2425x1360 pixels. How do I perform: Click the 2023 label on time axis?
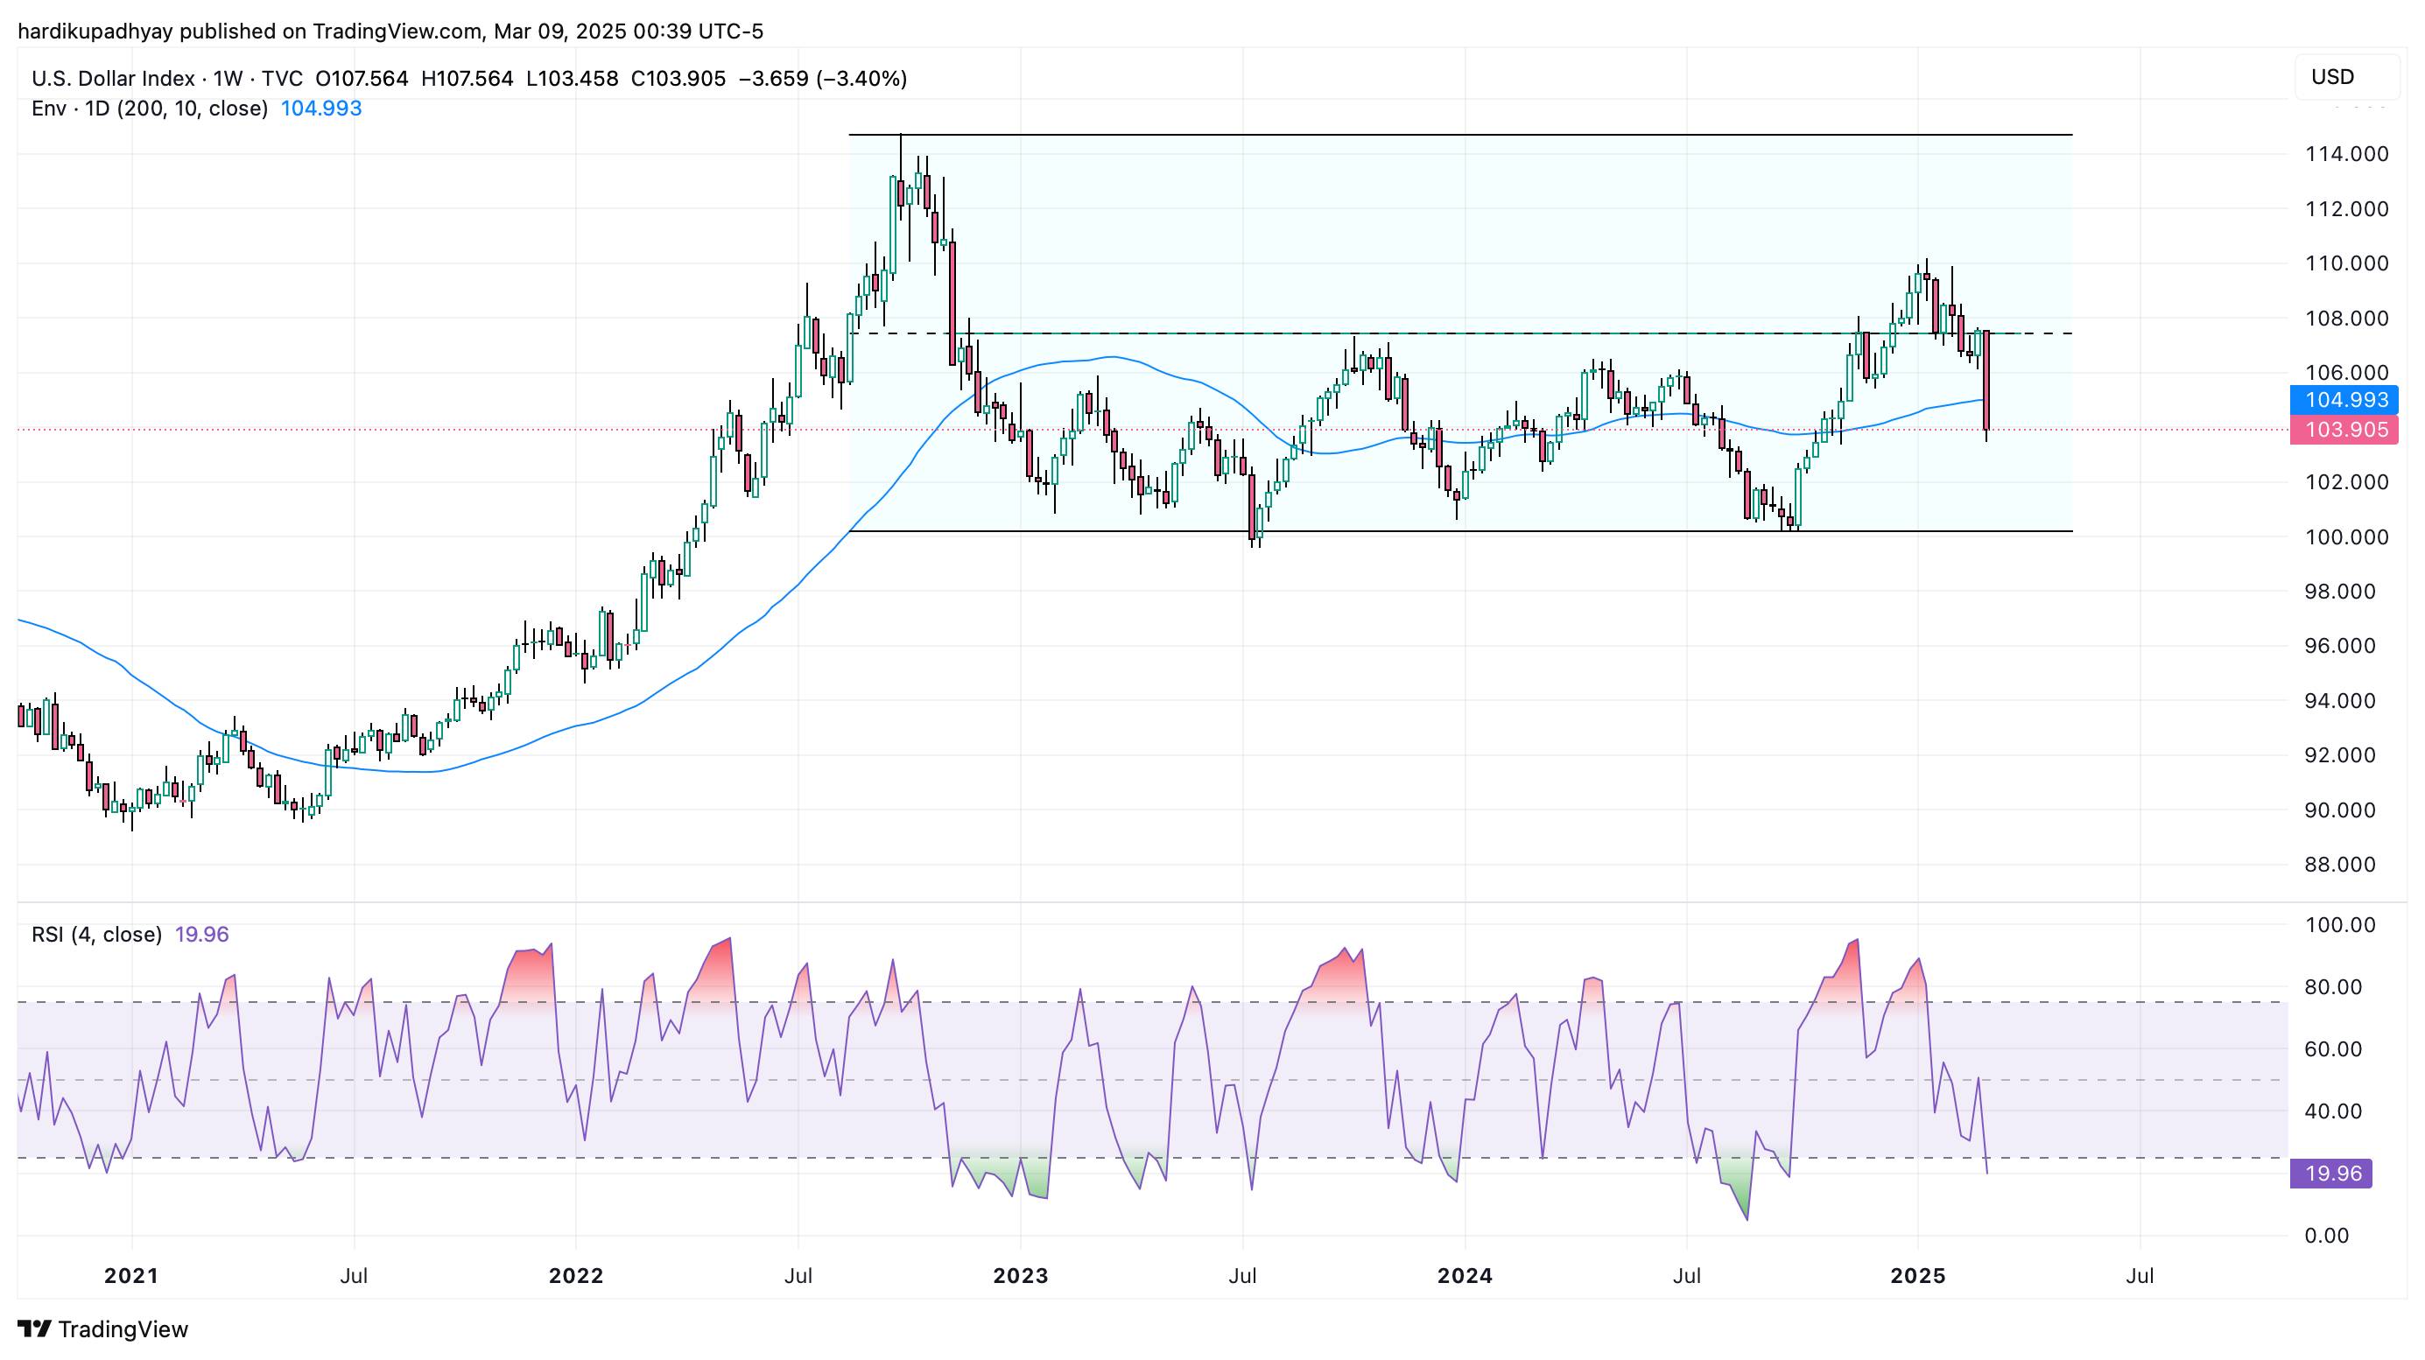1021,1275
